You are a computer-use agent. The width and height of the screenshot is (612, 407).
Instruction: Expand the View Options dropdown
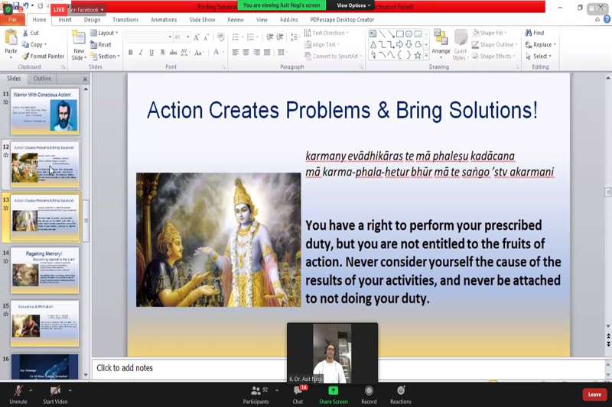coord(353,5)
